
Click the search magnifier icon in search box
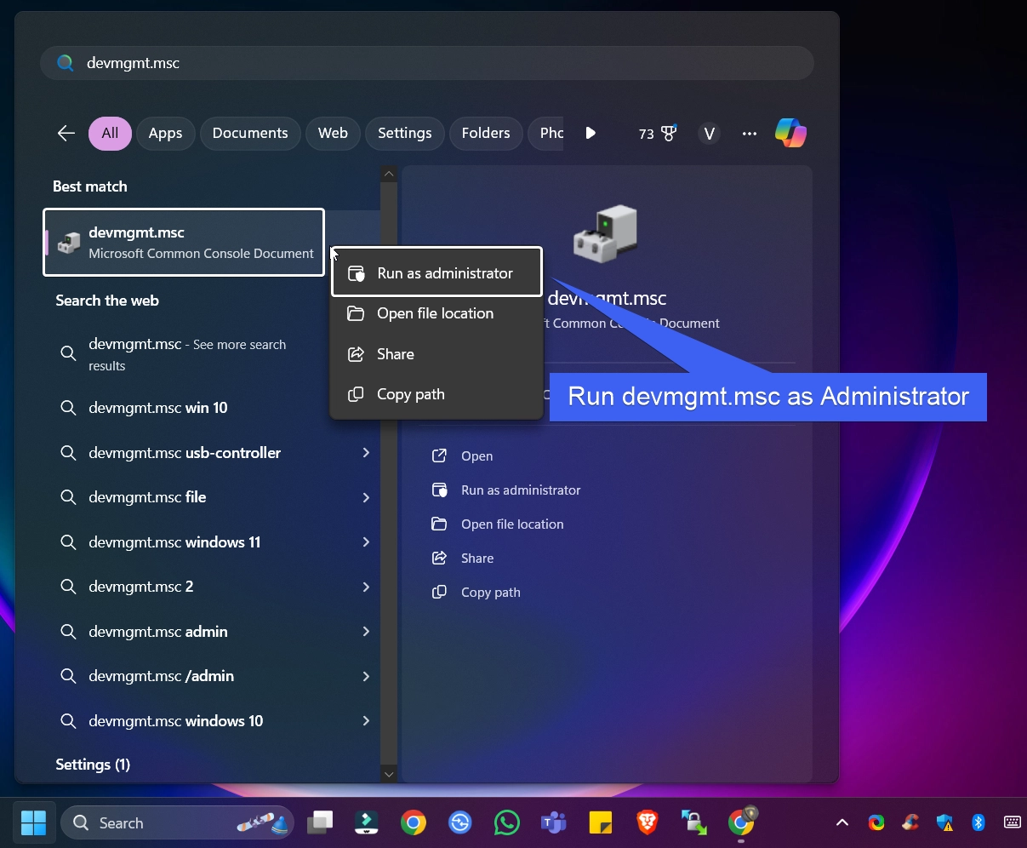[66, 63]
